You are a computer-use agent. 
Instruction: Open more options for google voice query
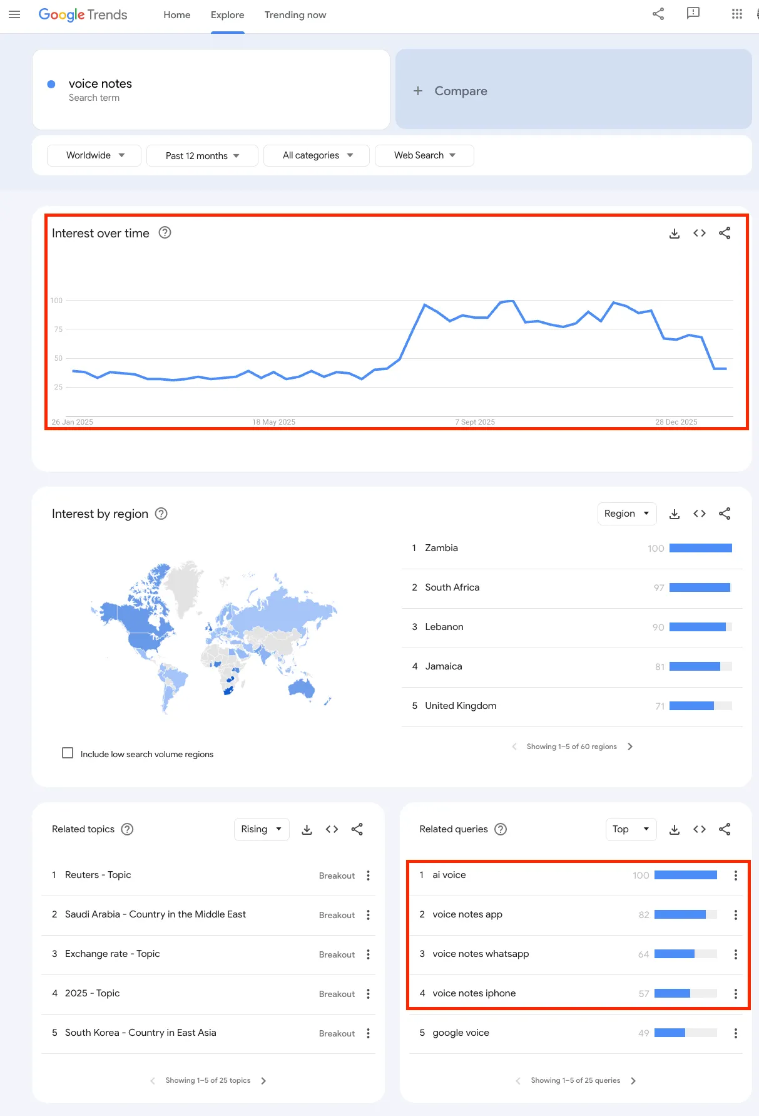(x=736, y=1033)
